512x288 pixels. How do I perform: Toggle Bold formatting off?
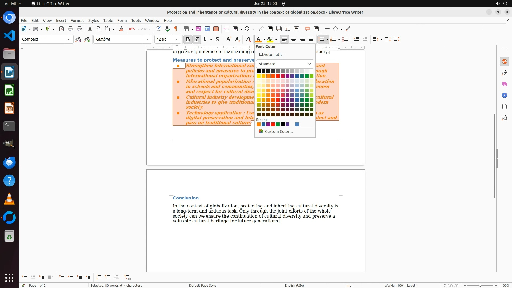pyautogui.click(x=188, y=39)
